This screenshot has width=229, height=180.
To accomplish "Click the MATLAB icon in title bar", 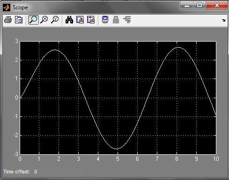I will (7, 7).
